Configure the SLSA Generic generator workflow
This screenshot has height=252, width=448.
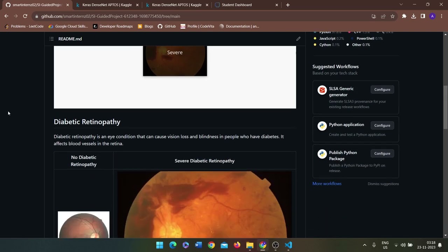point(382,90)
